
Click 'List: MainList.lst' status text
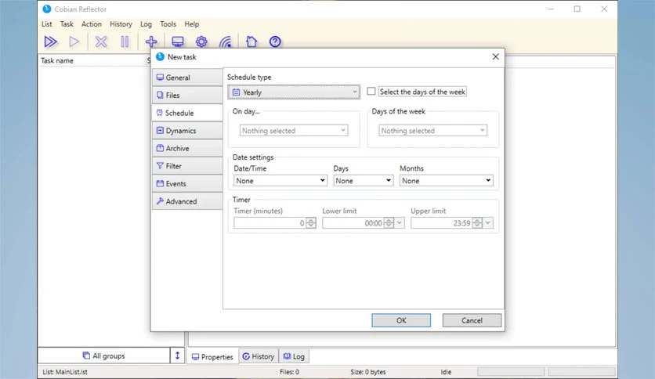click(x=65, y=372)
